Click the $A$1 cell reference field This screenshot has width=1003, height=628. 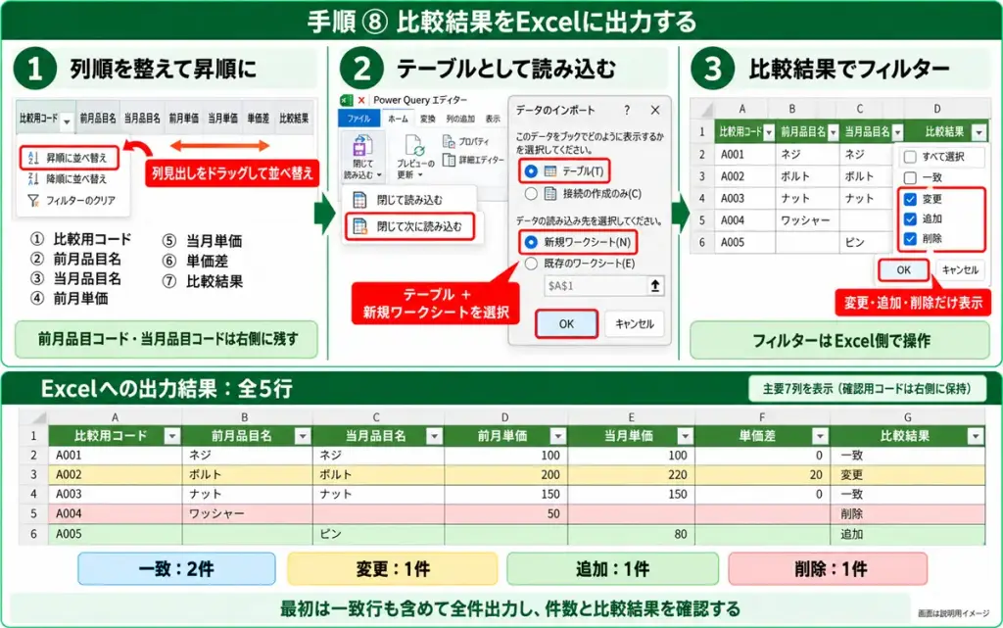click(x=597, y=286)
